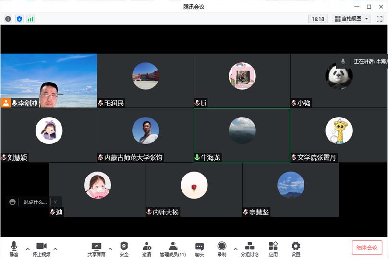Expand audio options arrow beside 静音
The width and height of the screenshot is (389, 260).
point(27,249)
